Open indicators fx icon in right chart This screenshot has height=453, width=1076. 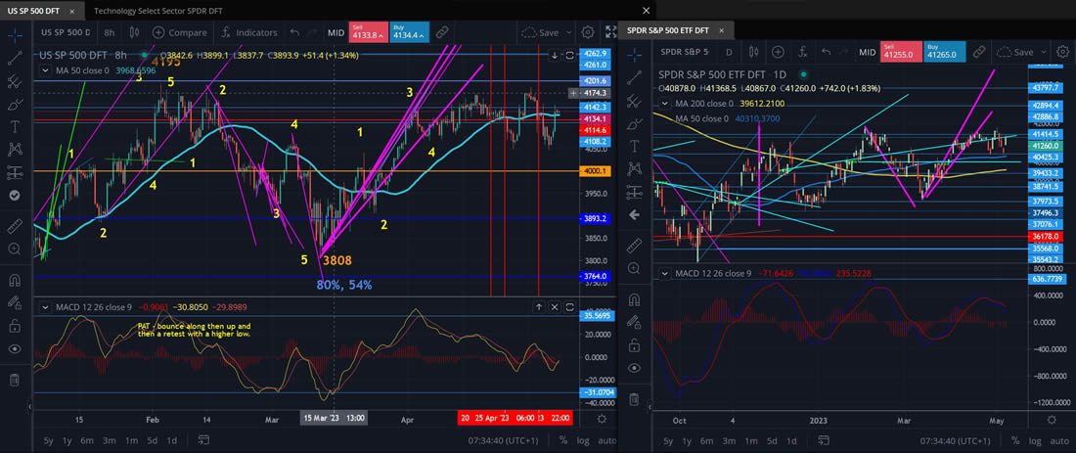801,52
